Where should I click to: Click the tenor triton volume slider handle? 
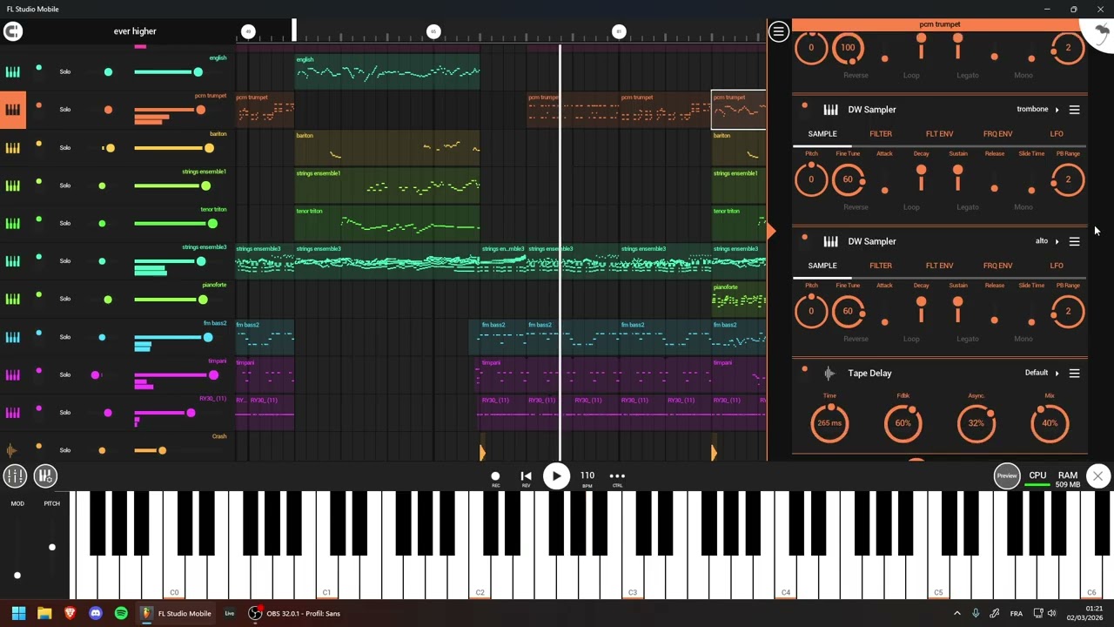212,224
